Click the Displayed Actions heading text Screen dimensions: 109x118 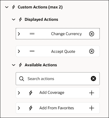[x=41, y=19]
